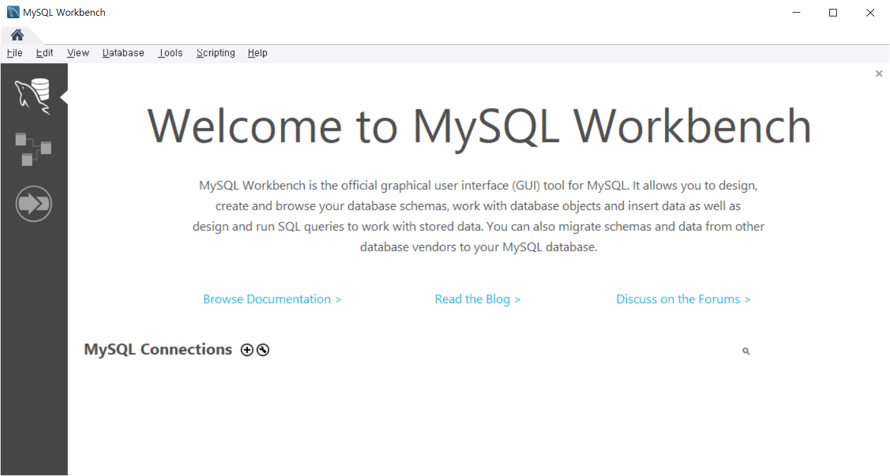Maximize the MySQL Workbench window
The width and height of the screenshot is (890, 476).
tap(833, 13)
